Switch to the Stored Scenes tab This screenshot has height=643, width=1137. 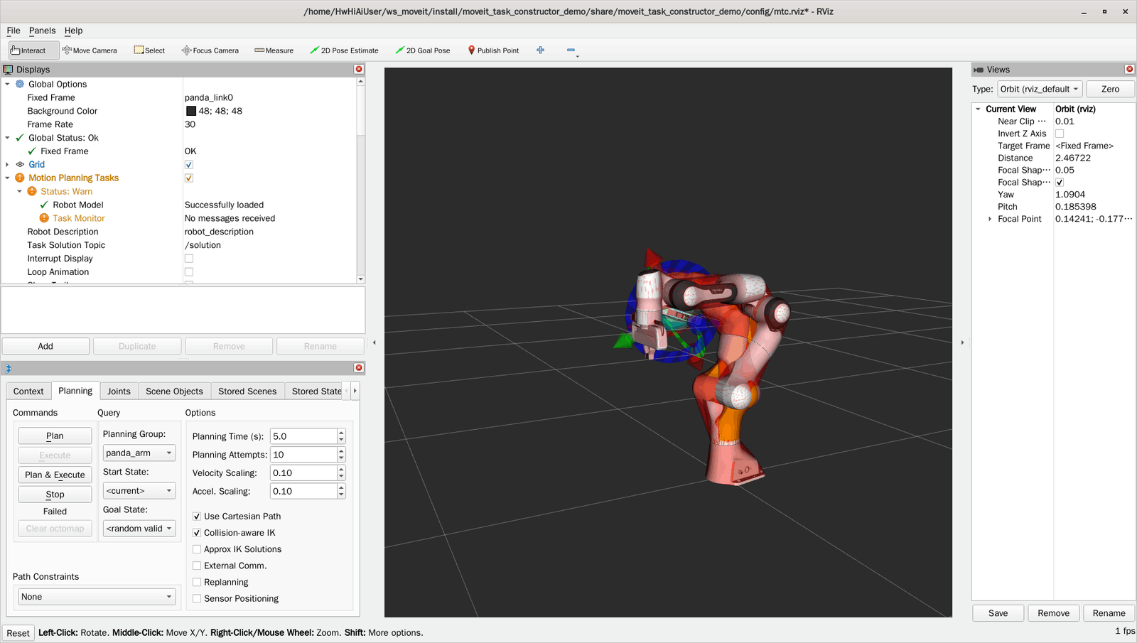pyautogui.click(x=247, y=391)
